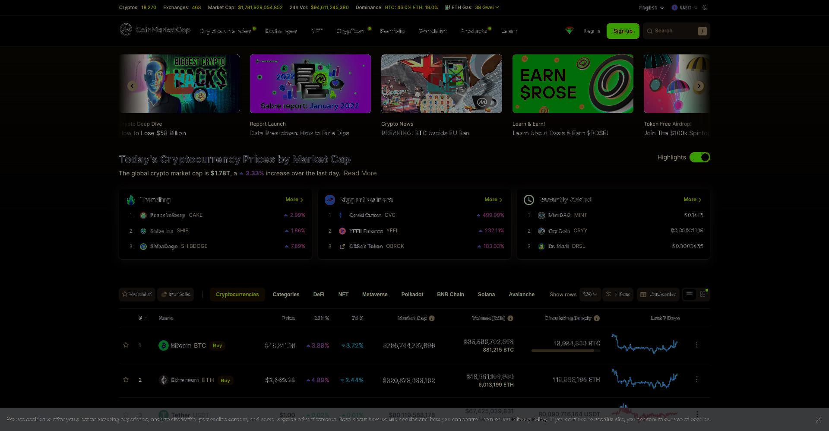Sort table by rank # column
The height and width of the screenshot is (431, 829).
(143, 318)
